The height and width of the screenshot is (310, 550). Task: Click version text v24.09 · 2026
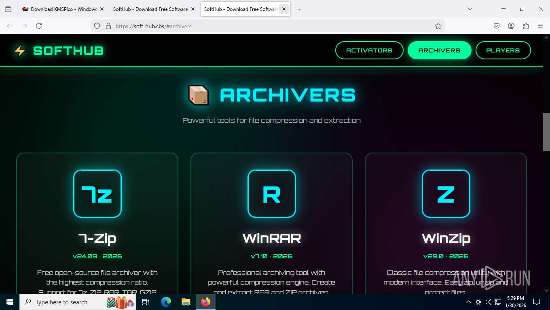click(97, 256)
